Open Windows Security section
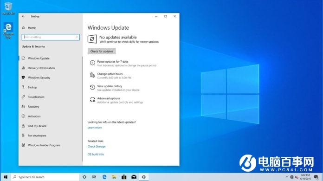 pos(39,78)
